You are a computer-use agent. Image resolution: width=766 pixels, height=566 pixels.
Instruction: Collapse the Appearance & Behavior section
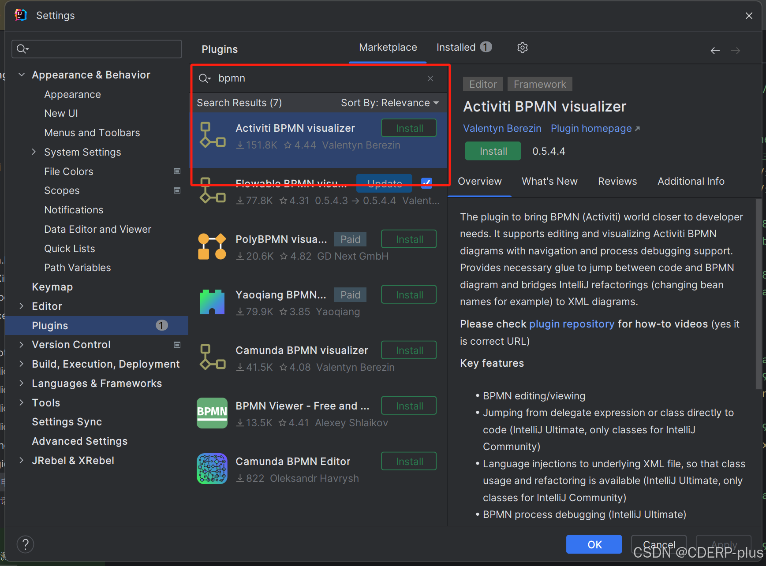coord(21,74)
